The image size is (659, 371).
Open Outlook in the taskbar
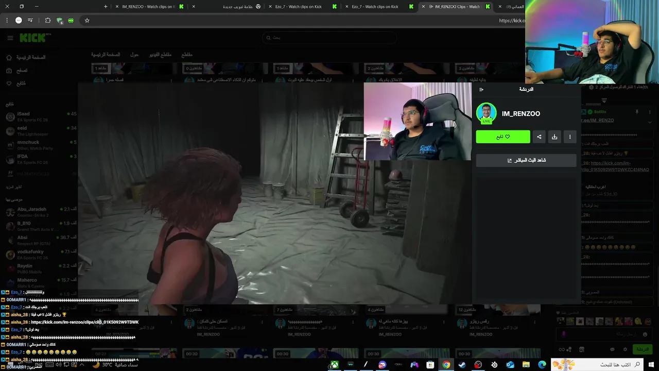[510, 365]
